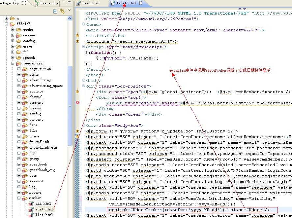Viewport: 292px width, 218px height.
Task: Maximize the Package Explorer panel
Action: 70,2
